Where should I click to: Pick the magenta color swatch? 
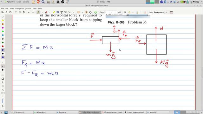3,28
